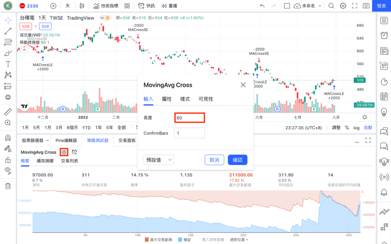Open the 股票篩選器 dropdown tab
Screen dimensions: 391x244
[x=35, y=140]
